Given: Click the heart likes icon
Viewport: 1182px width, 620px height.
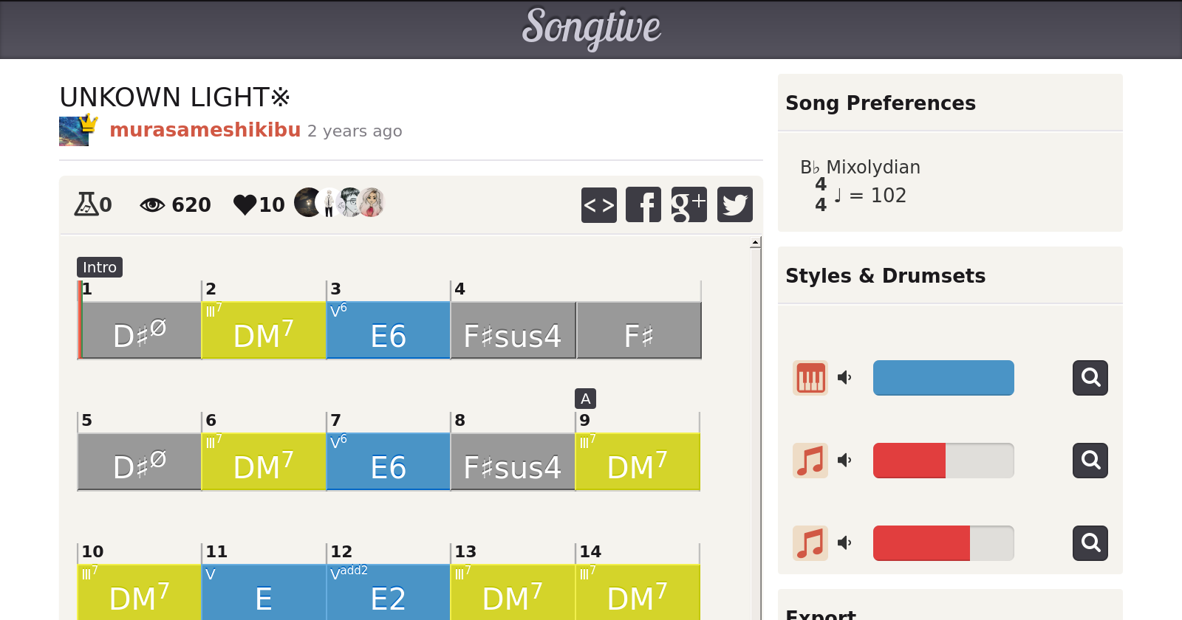Looking at the screenshot, I should 245,204.
